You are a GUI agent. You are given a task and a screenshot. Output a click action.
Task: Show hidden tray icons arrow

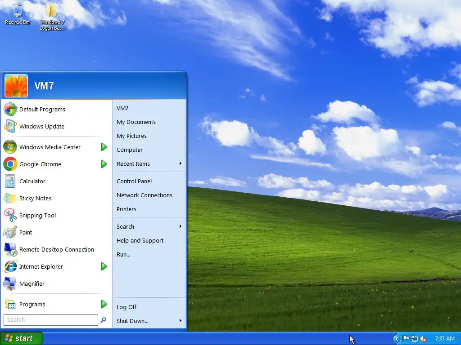397,339
